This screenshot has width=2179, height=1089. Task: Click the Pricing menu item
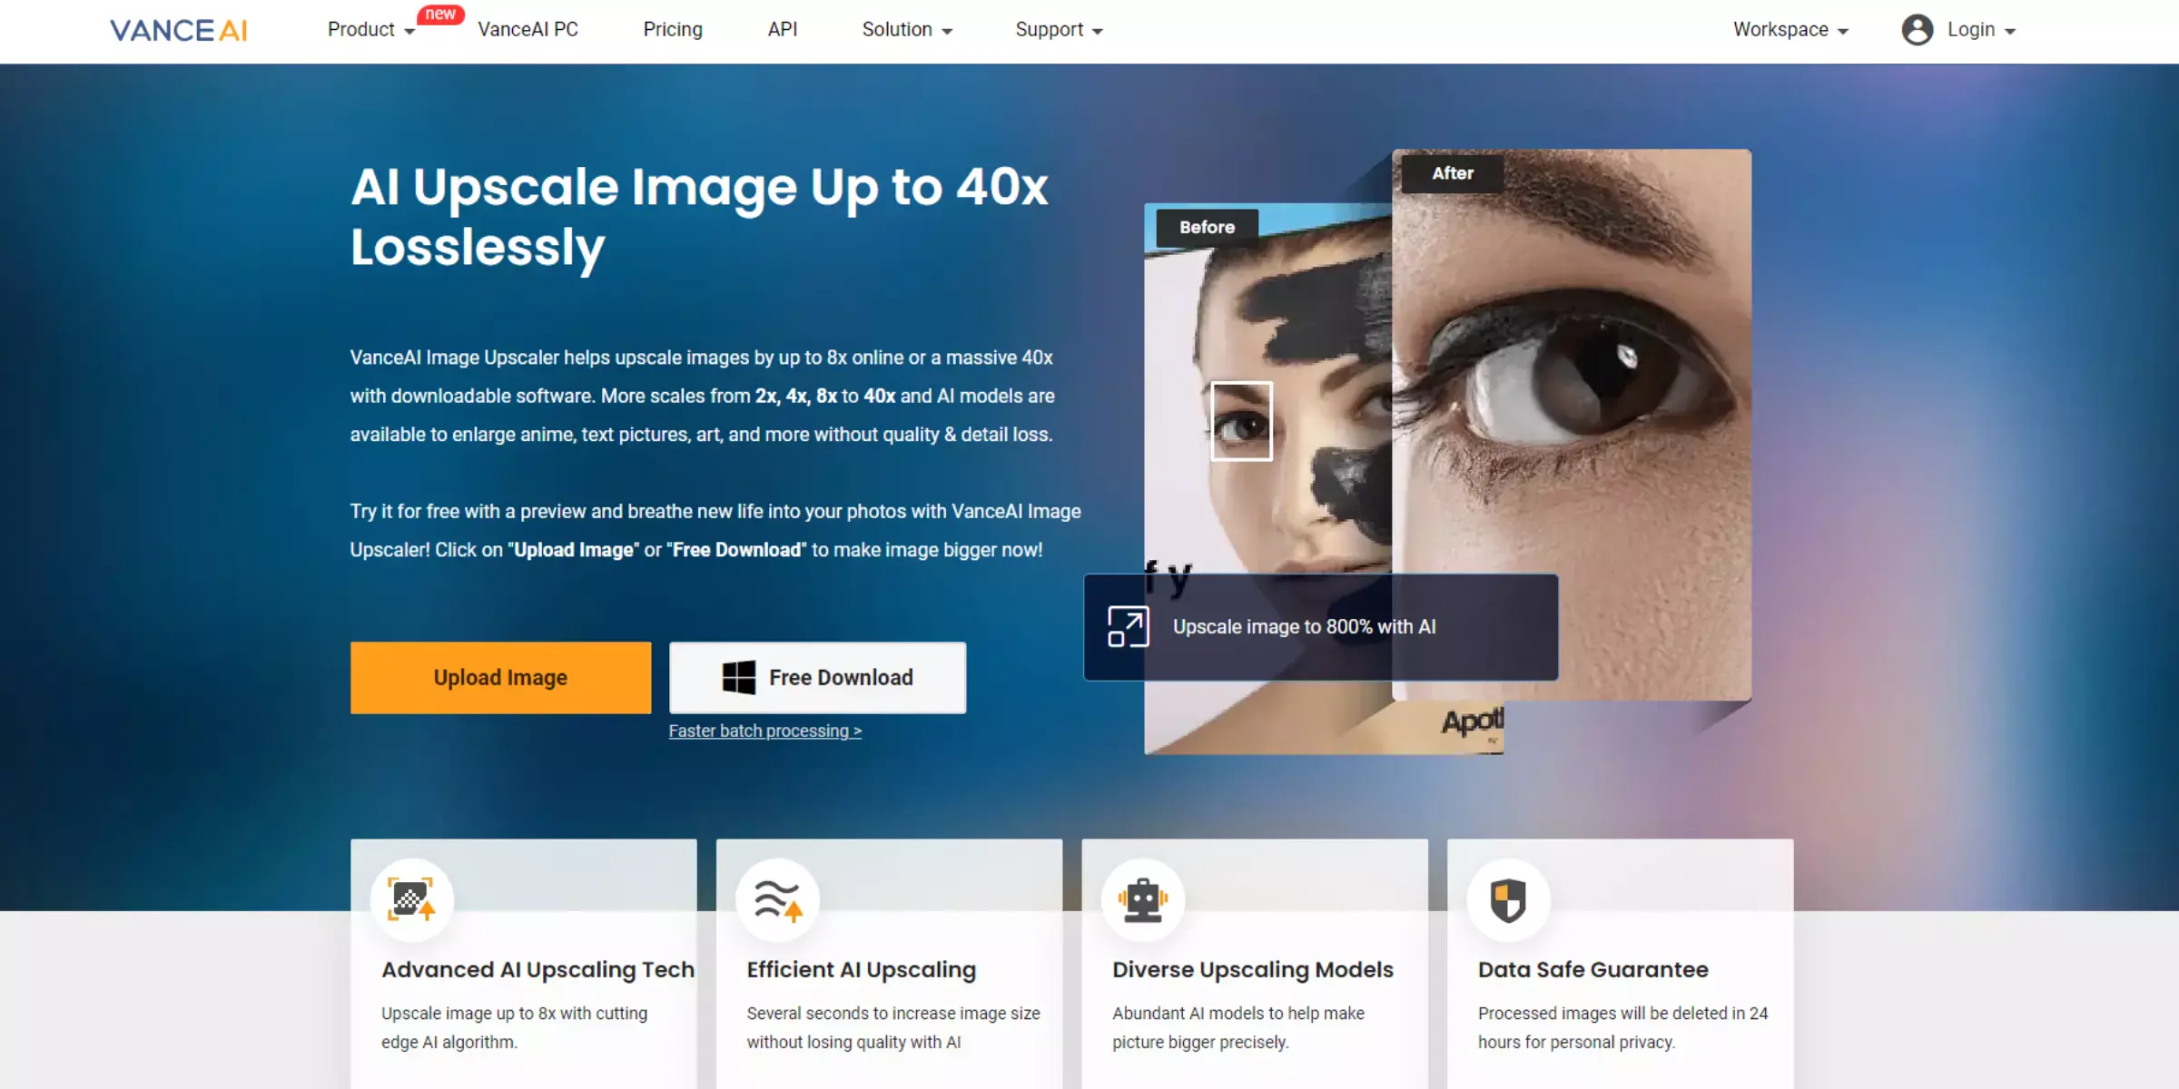pyautogui.click(x=674, y=29)
